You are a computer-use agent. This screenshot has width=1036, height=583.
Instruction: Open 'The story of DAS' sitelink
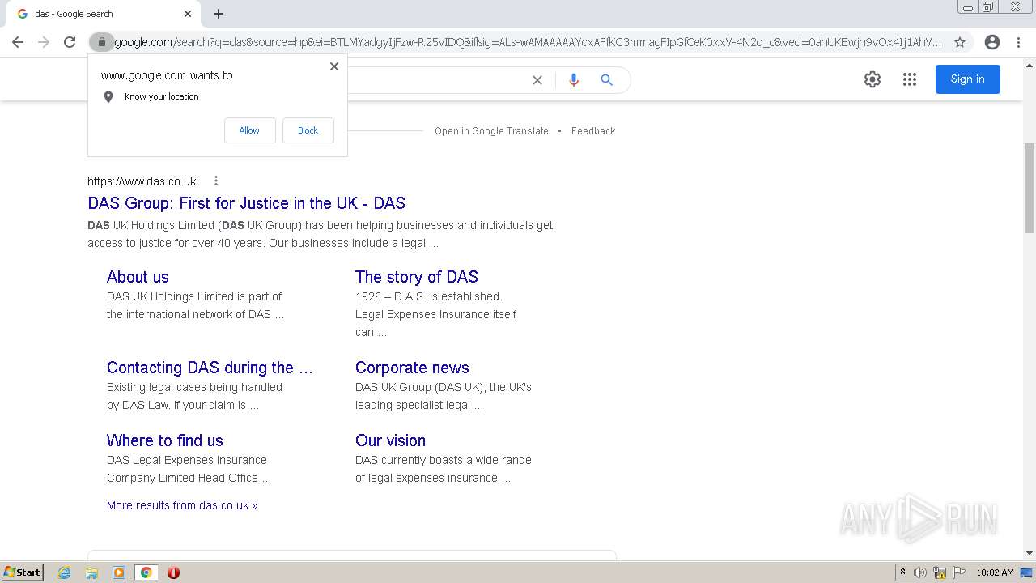(417, 277)
